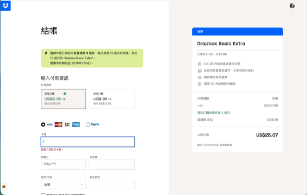Select the credit card payment radio button
Screen dimensions: 307x195
click(43, 125)
